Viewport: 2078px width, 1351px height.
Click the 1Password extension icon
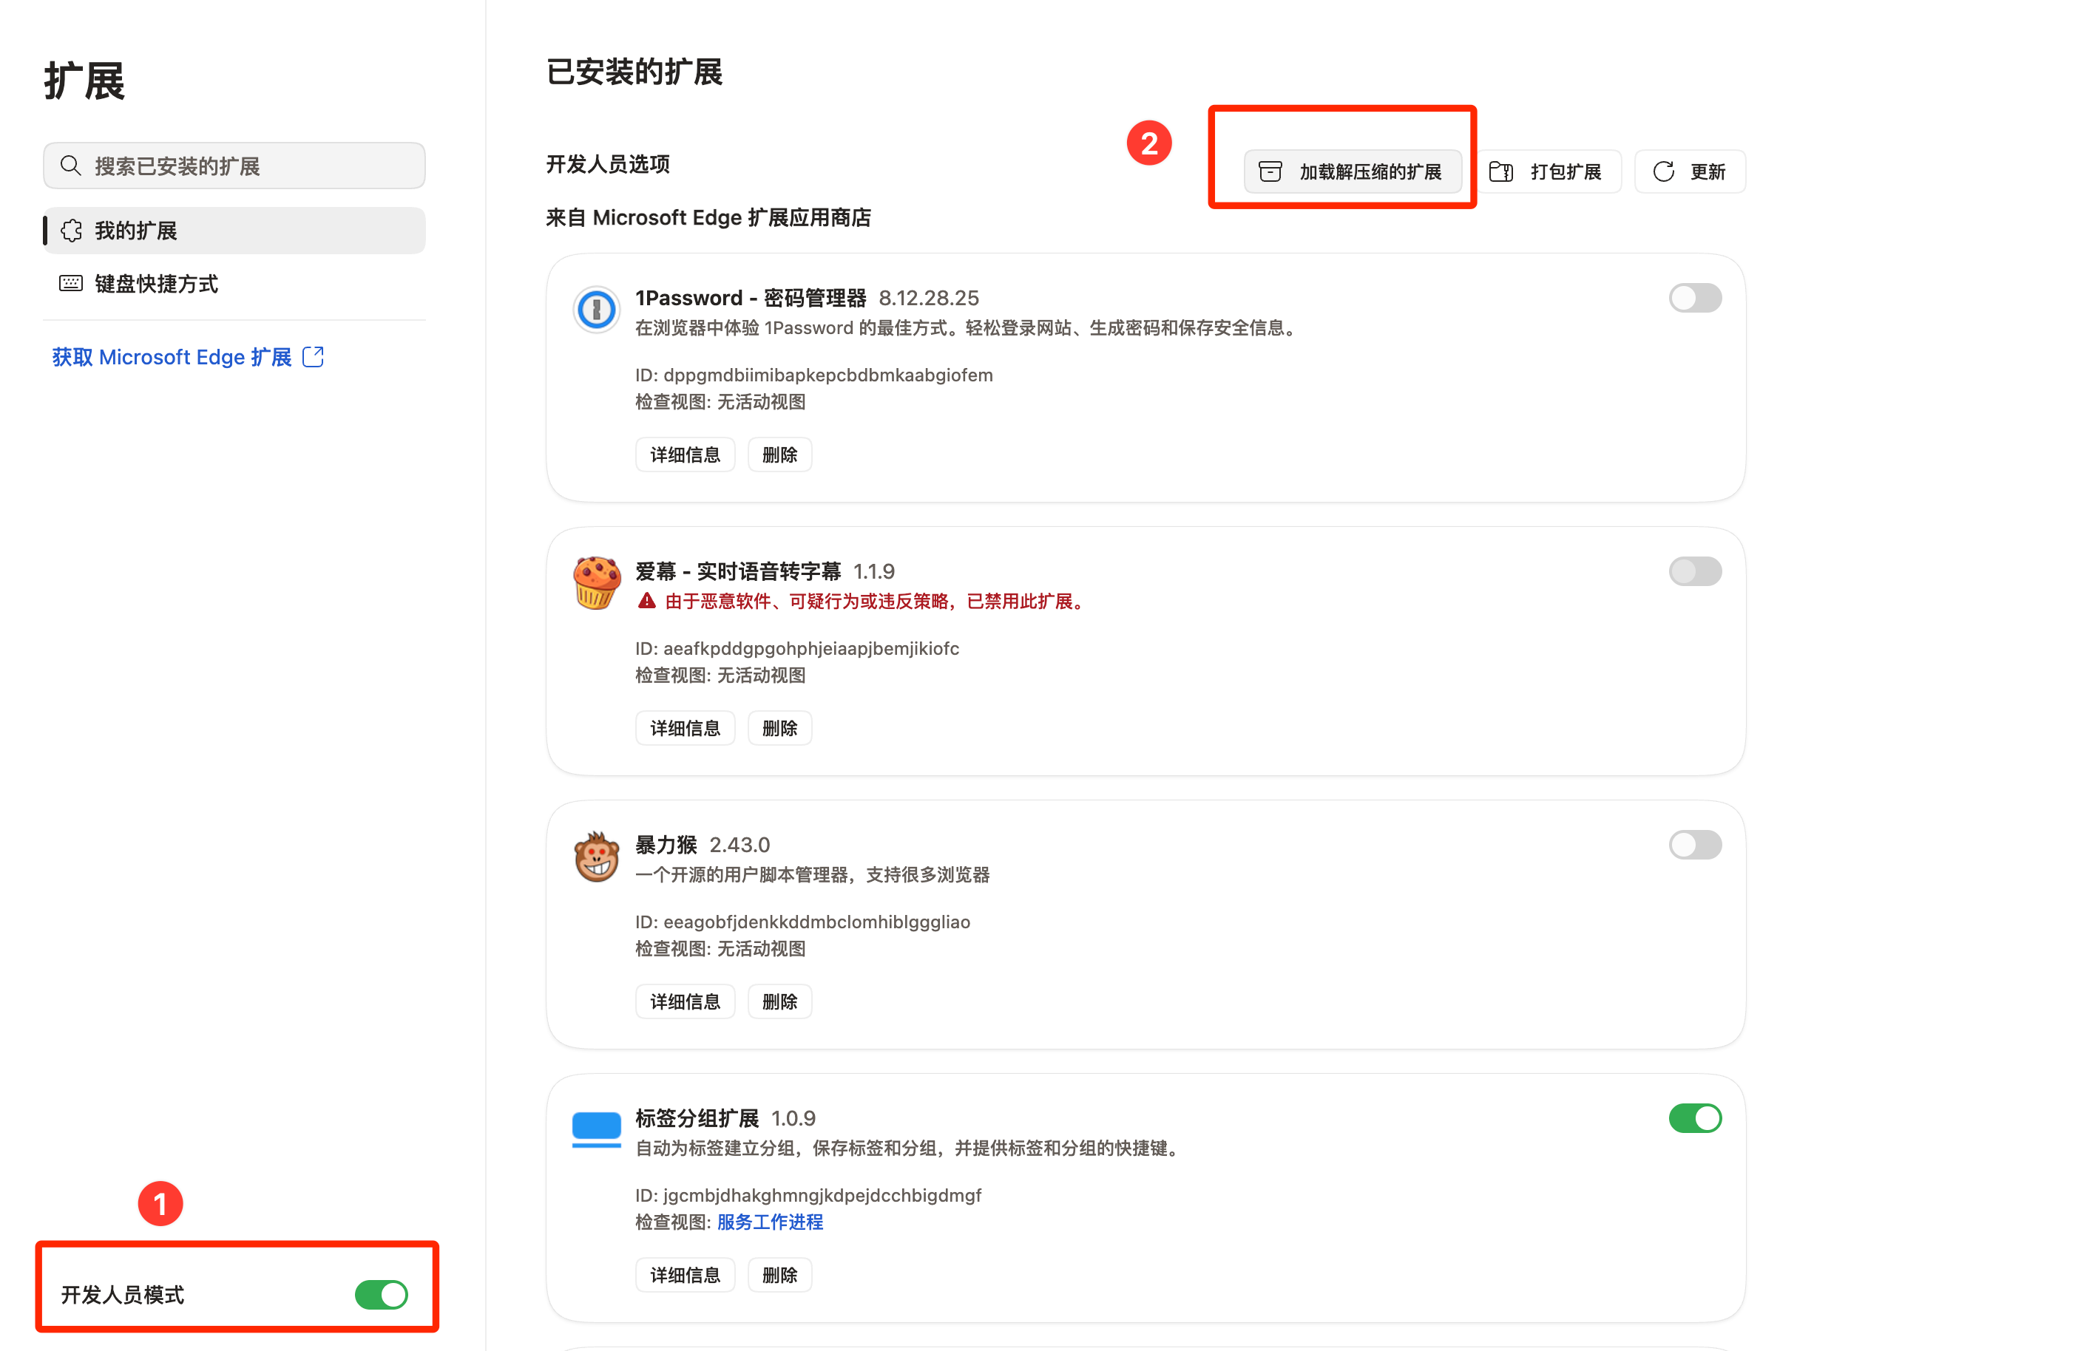[x=596, y=309]
